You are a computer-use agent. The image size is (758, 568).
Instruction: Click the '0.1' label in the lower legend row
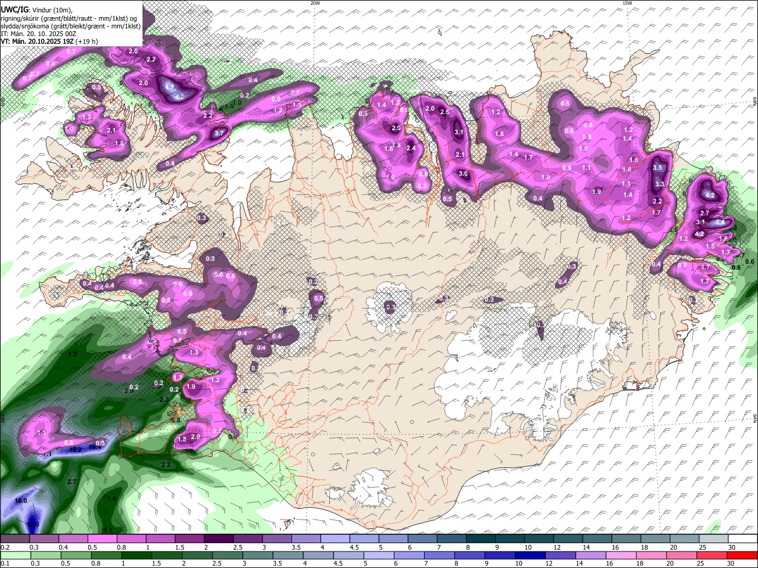point(5,564)
